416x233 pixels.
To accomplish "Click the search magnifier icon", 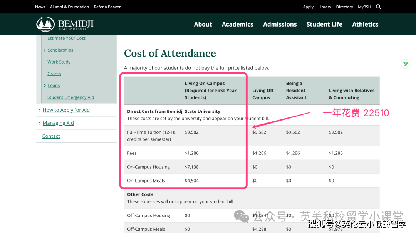I will (378, 7).
